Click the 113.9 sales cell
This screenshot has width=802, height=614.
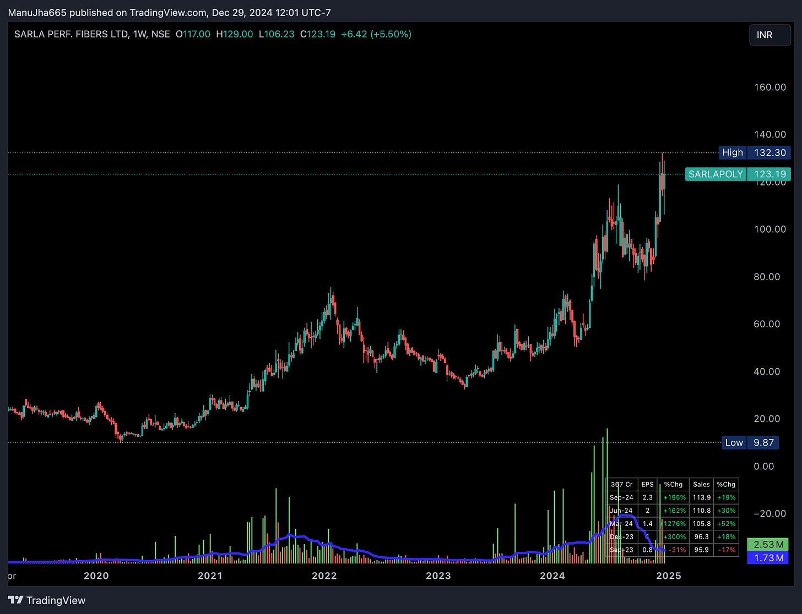coord(701,497)
